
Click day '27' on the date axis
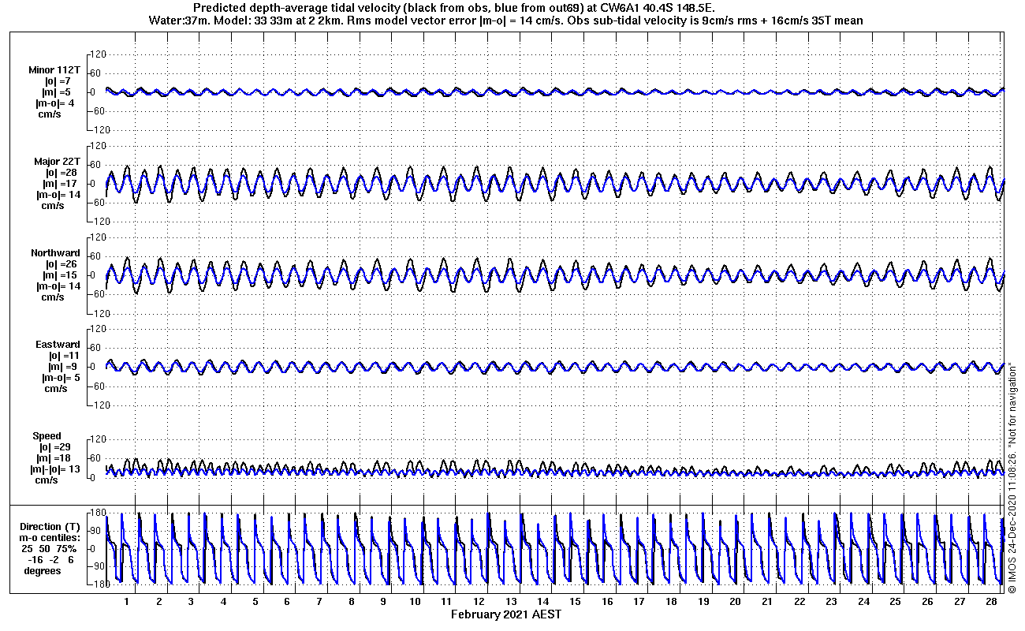tap(959, 601)
